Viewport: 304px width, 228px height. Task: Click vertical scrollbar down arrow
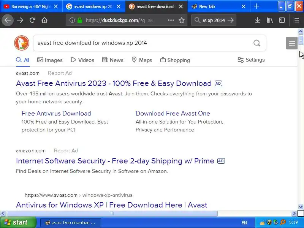tap(301, 207)
